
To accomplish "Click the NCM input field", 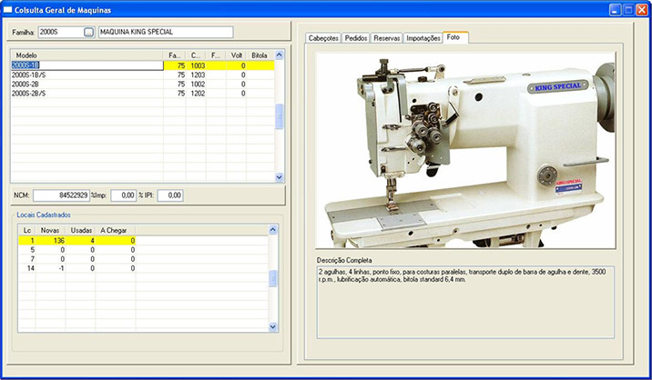I will 62,195.
